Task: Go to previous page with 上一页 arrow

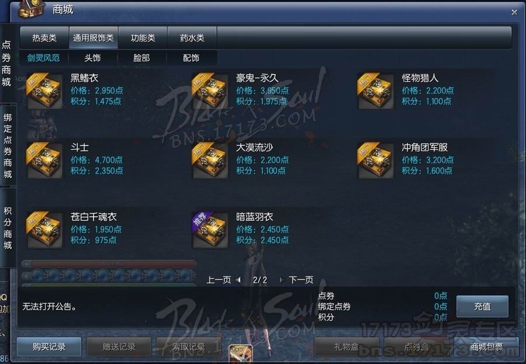Action: 238,279
